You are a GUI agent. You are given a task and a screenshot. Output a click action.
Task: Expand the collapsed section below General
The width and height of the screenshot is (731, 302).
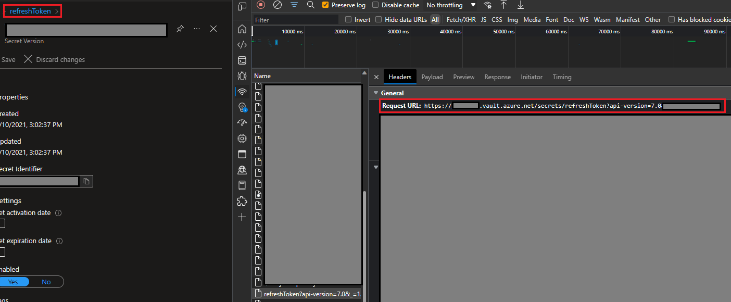click(x=376, y=167)
